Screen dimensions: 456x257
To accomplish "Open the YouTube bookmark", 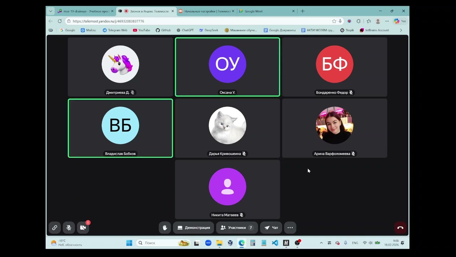I will (x=141, y=30).
